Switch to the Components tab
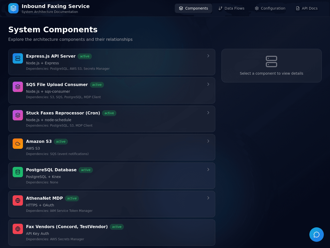Screen dimensions: 330x248 [x=193, y=8]
